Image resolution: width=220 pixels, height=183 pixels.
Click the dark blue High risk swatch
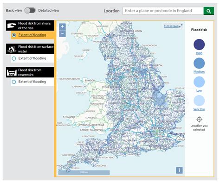[199, 44]
